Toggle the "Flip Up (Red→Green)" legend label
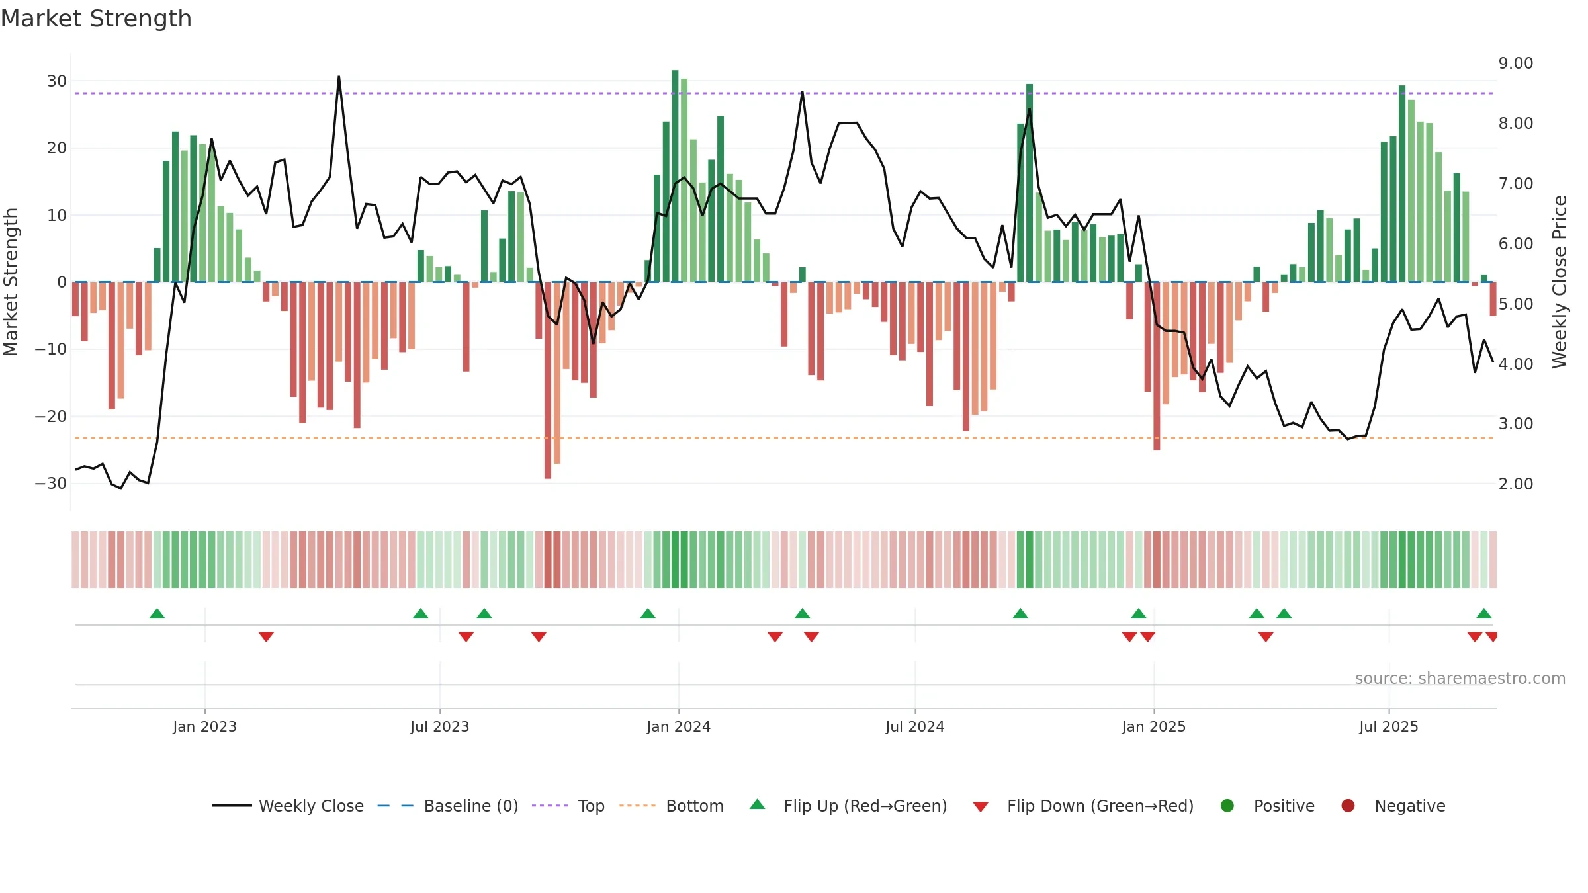Screen dimensions: 1588x893 [x=865, y=806]
